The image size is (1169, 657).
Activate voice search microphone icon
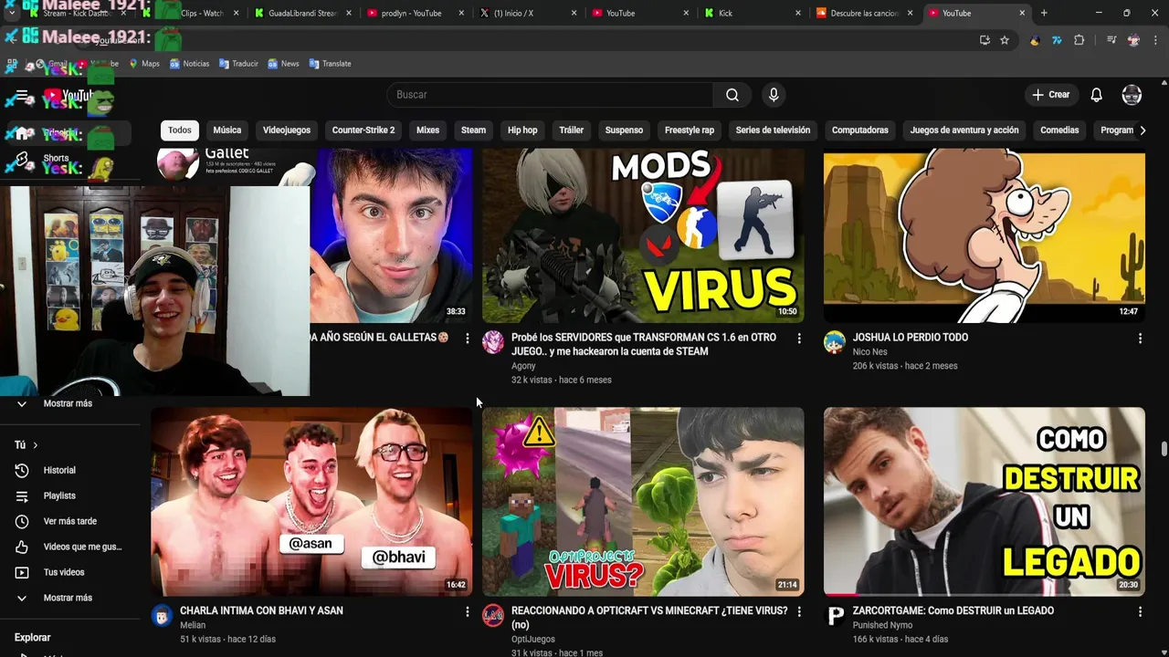click(x=774, y=95)
